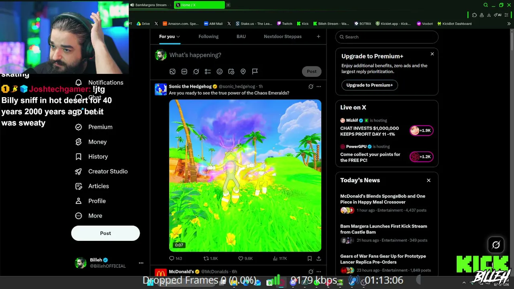Open browser extensions puzzle icon
514x289 pixels.
pos(474,15)
